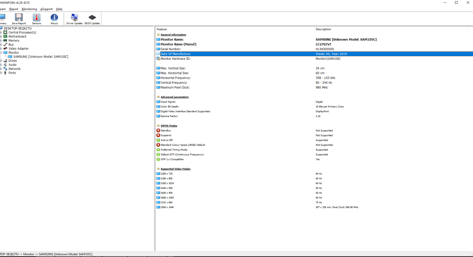473x257 pixels.
Task: Click the LC27G7xT description value
Action: [323, 44]
